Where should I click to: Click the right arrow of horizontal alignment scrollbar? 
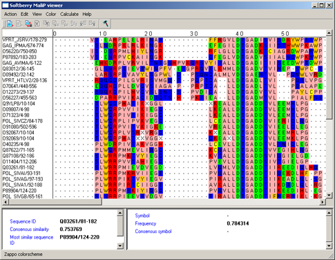pos(323,202)
